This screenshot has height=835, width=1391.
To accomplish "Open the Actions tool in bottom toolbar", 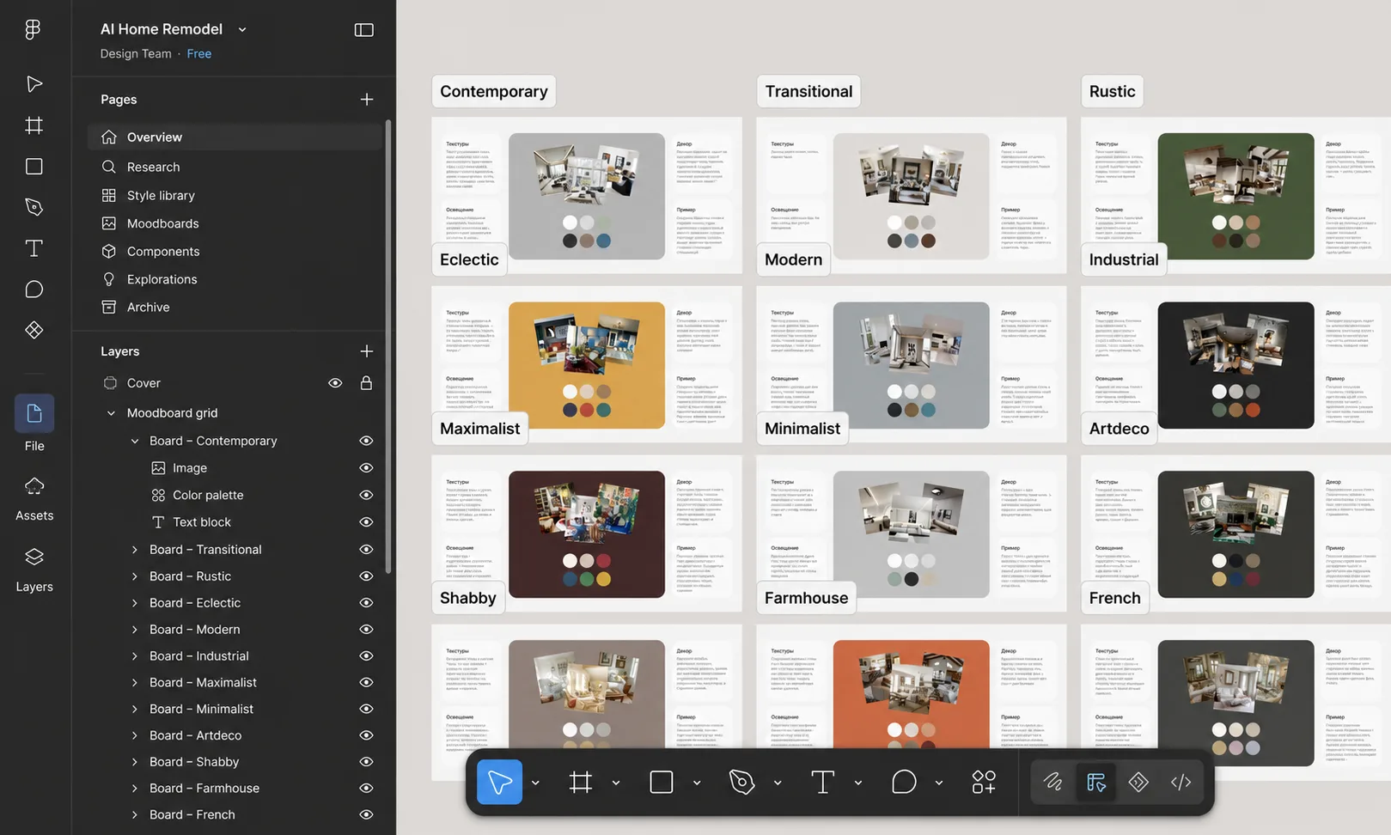I will [984, 782].
